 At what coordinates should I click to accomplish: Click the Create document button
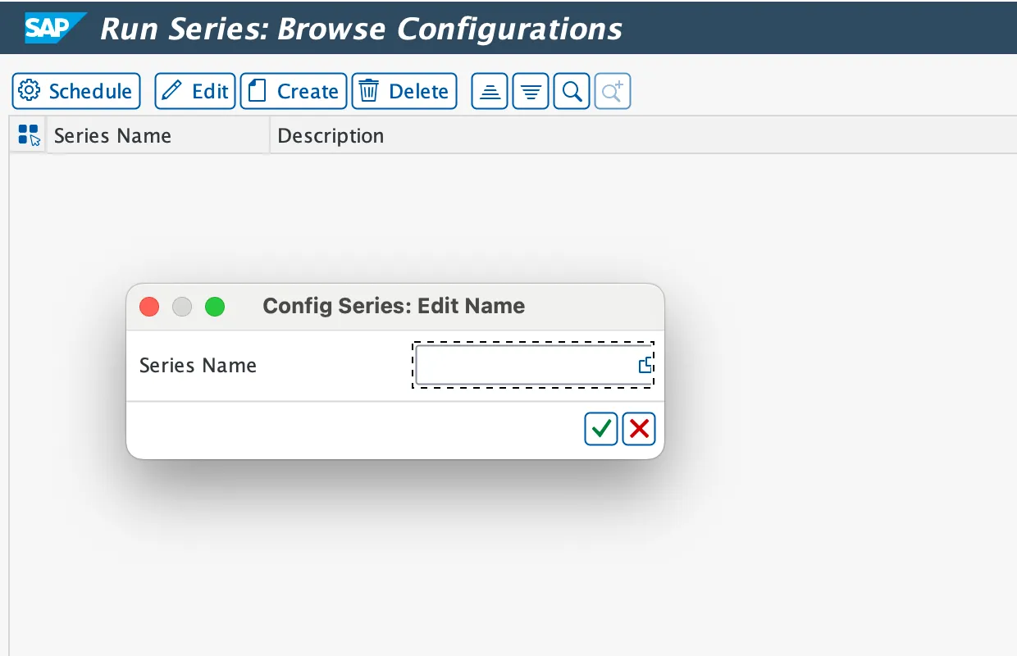[x=294, y=91]
